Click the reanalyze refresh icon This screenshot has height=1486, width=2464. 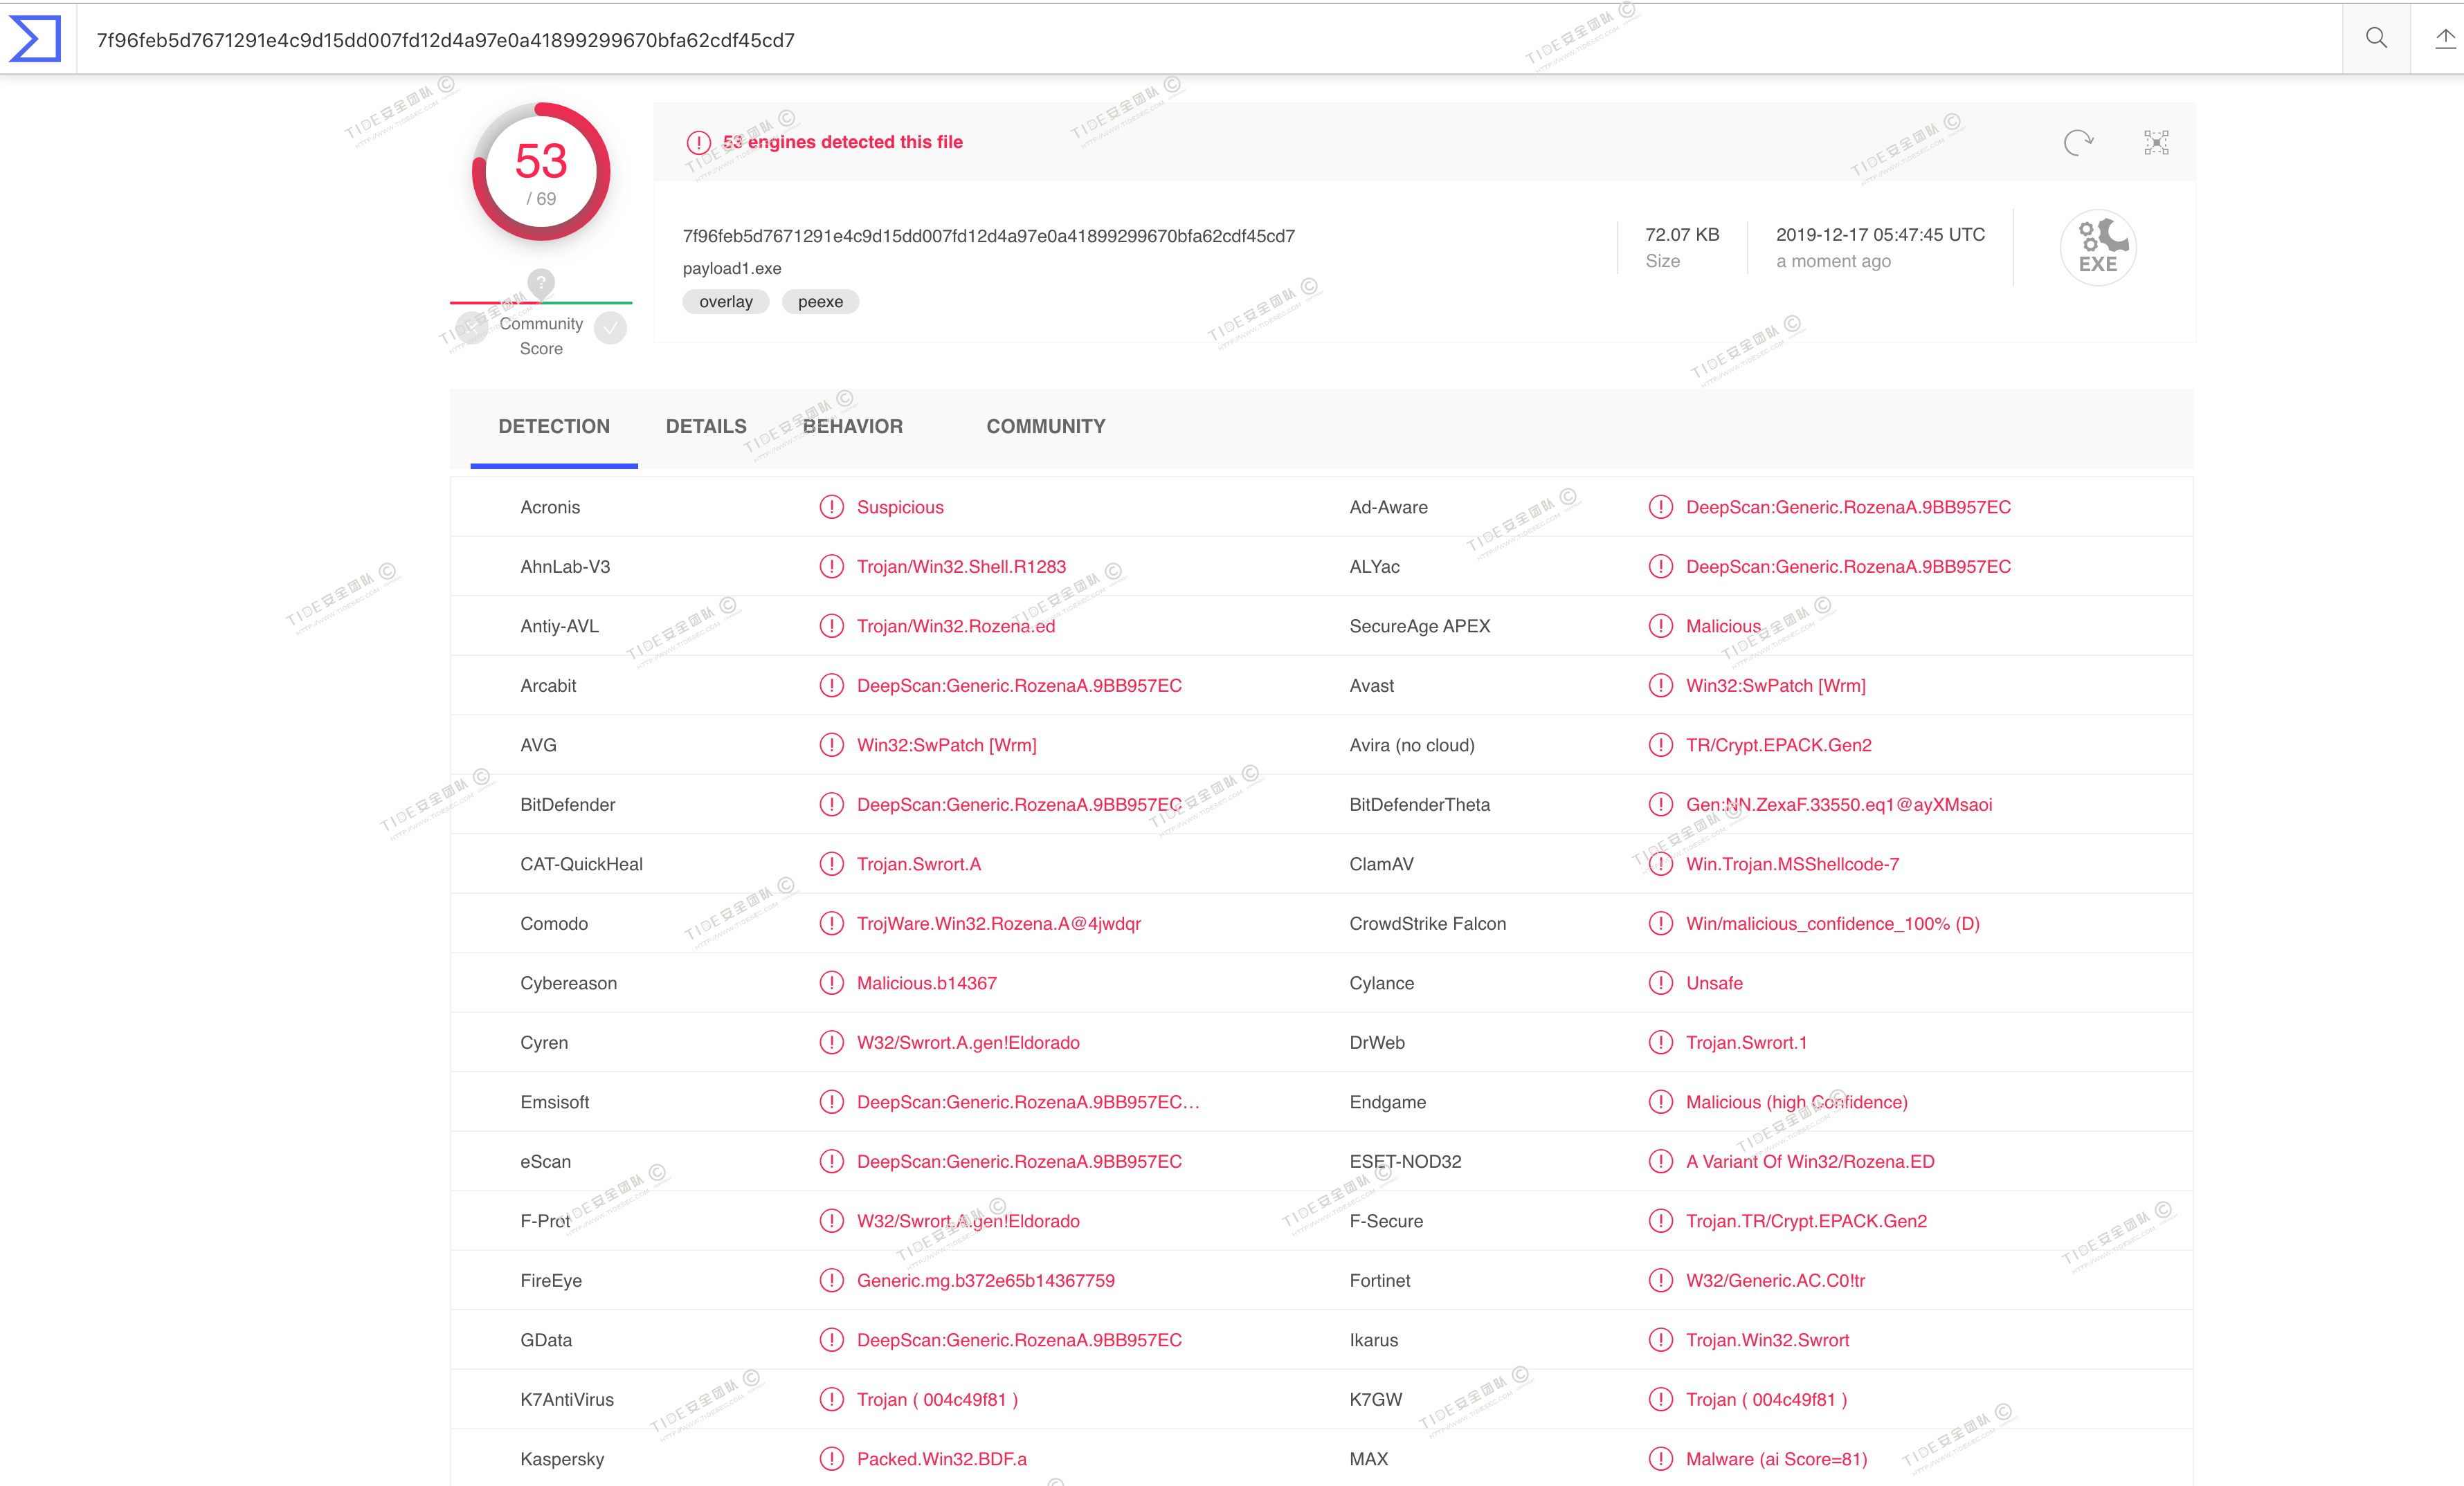click(2078, 143)
